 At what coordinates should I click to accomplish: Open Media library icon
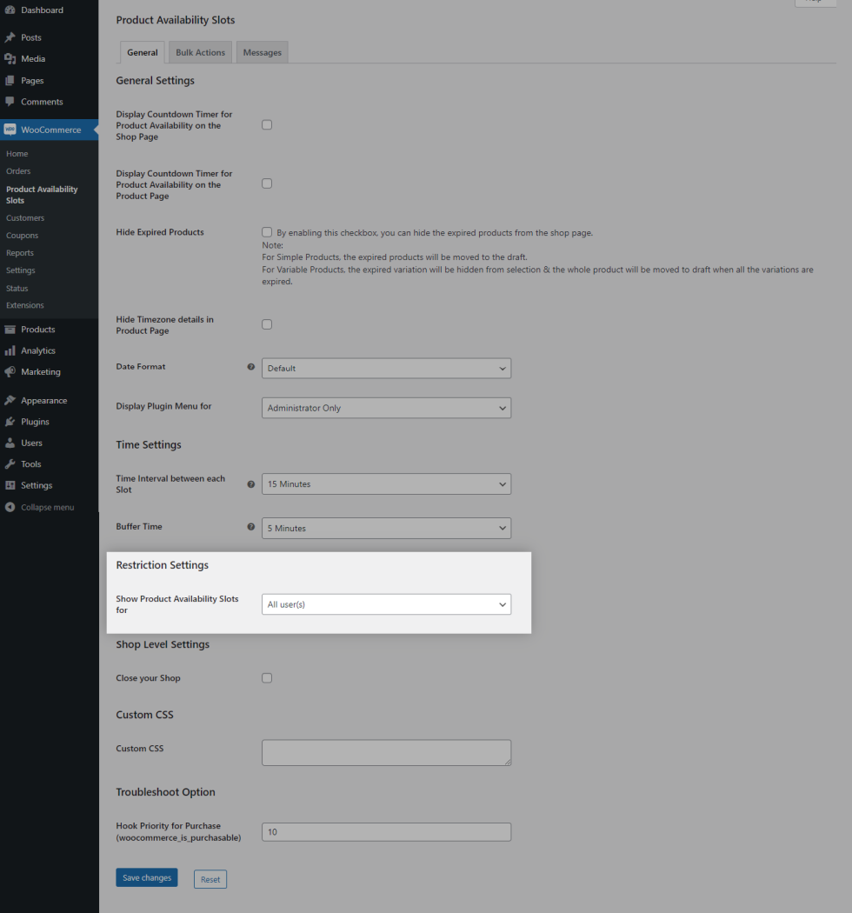[x=10, y=59]
